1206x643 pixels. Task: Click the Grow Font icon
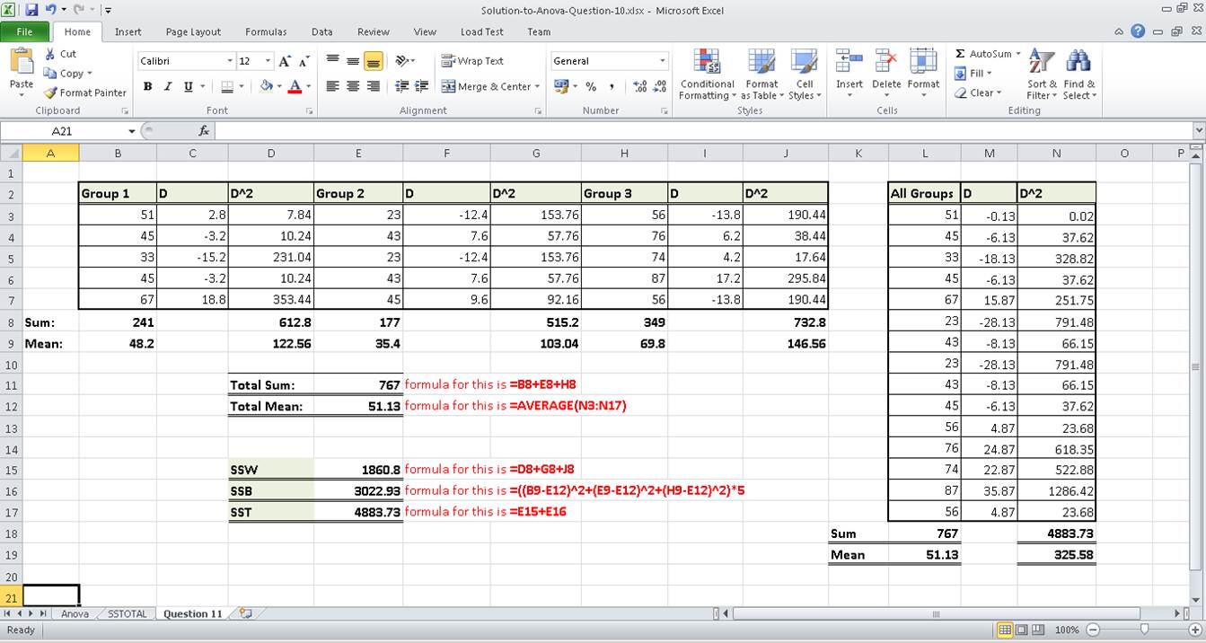point(285,61)
